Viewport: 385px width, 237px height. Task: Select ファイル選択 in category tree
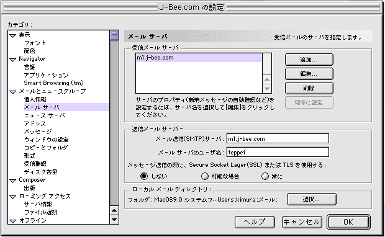41,212
